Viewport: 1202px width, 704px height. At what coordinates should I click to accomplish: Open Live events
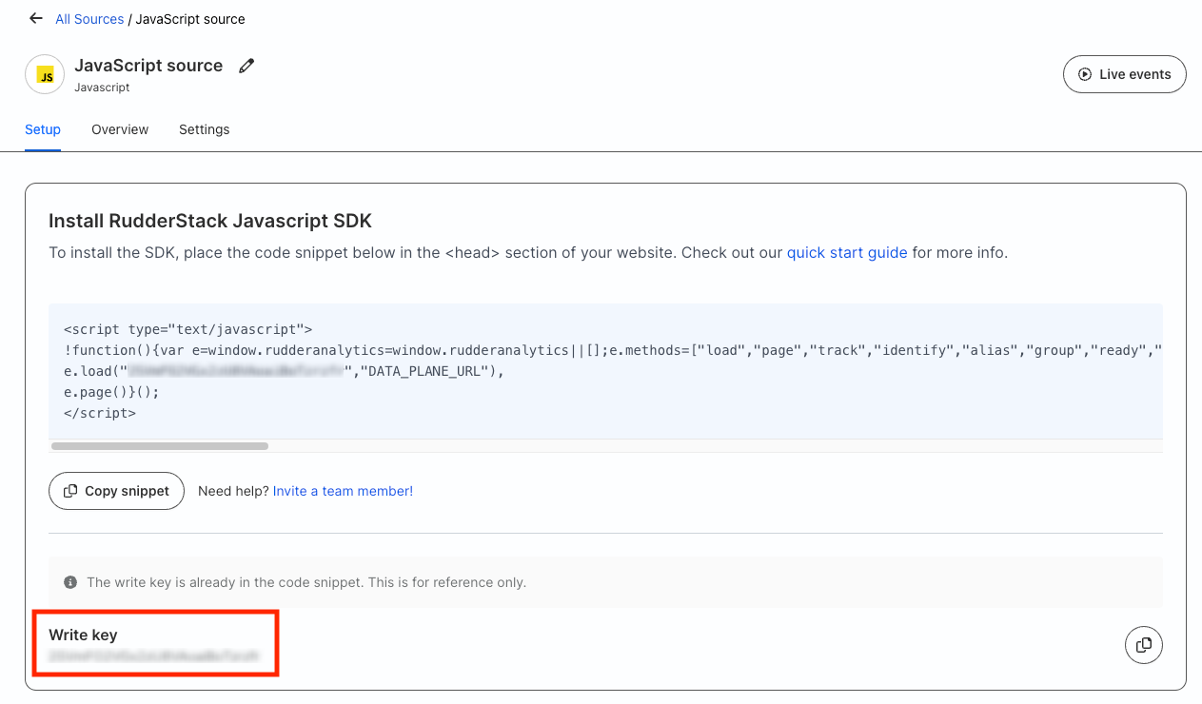pos(1124,74)
